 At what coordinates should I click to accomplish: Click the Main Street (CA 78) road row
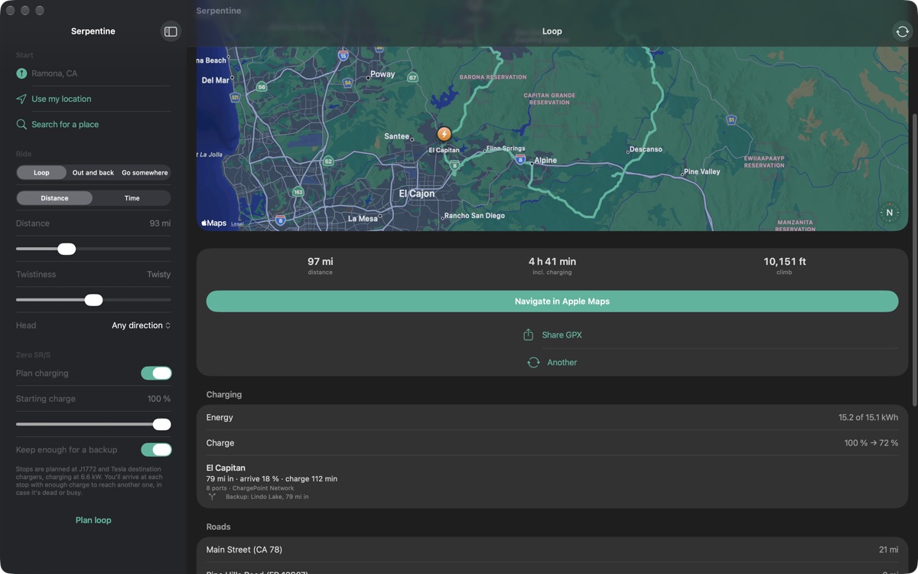click(x=552, y=550)
